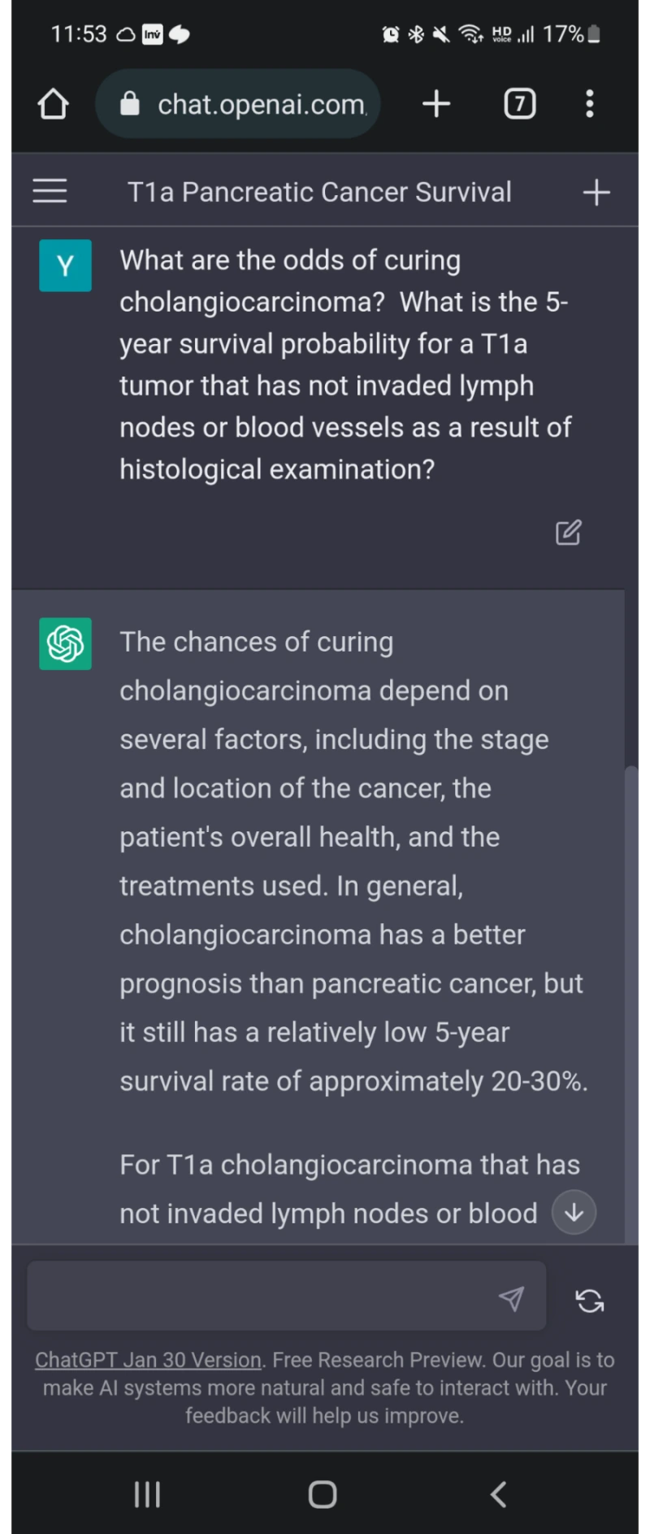650x1534 pixels.
Task: Tap the site security lock icon
Action: click(x=130, y=104)
